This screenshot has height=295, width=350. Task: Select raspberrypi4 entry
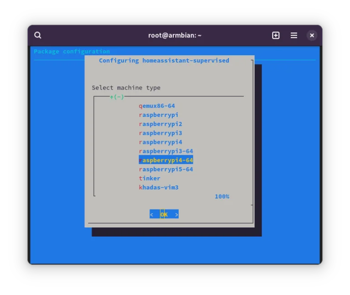[x=160, y=142]
